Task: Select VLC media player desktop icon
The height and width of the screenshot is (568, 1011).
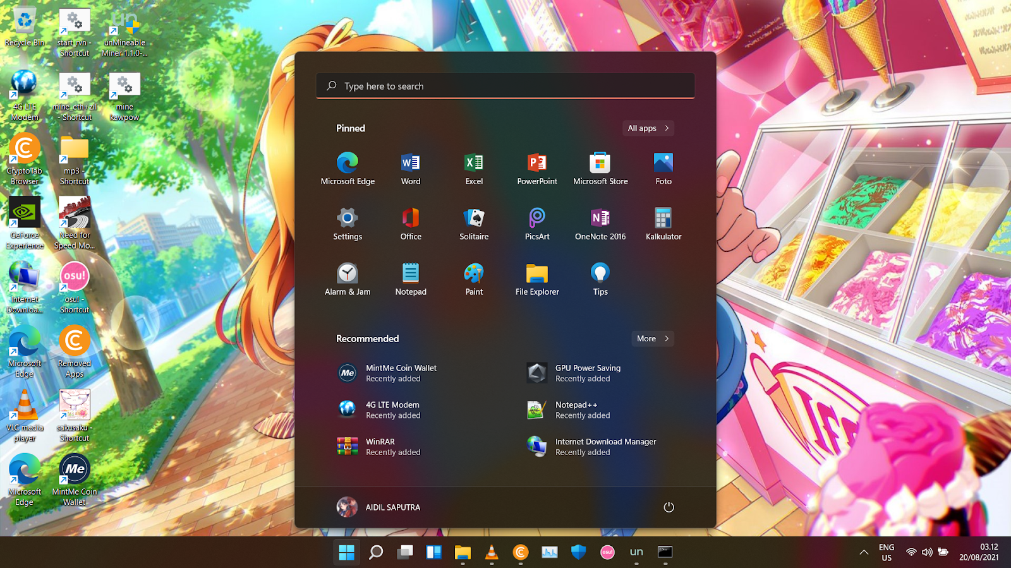Action: click(25, 416)
